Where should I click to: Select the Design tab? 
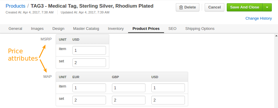[58, 29]
